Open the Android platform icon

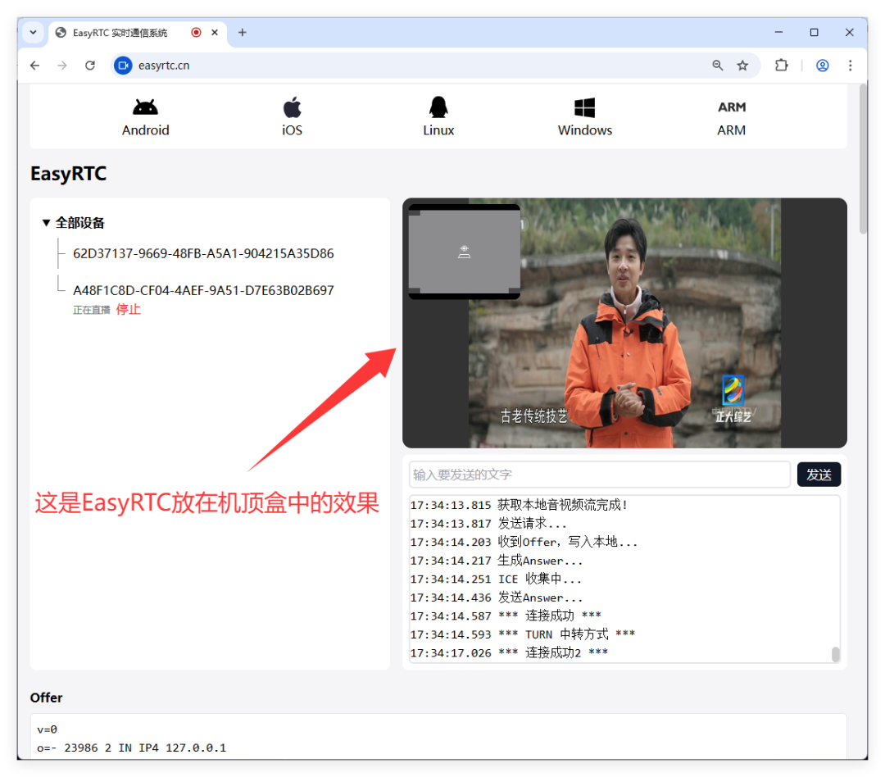(x=145, y=107)
